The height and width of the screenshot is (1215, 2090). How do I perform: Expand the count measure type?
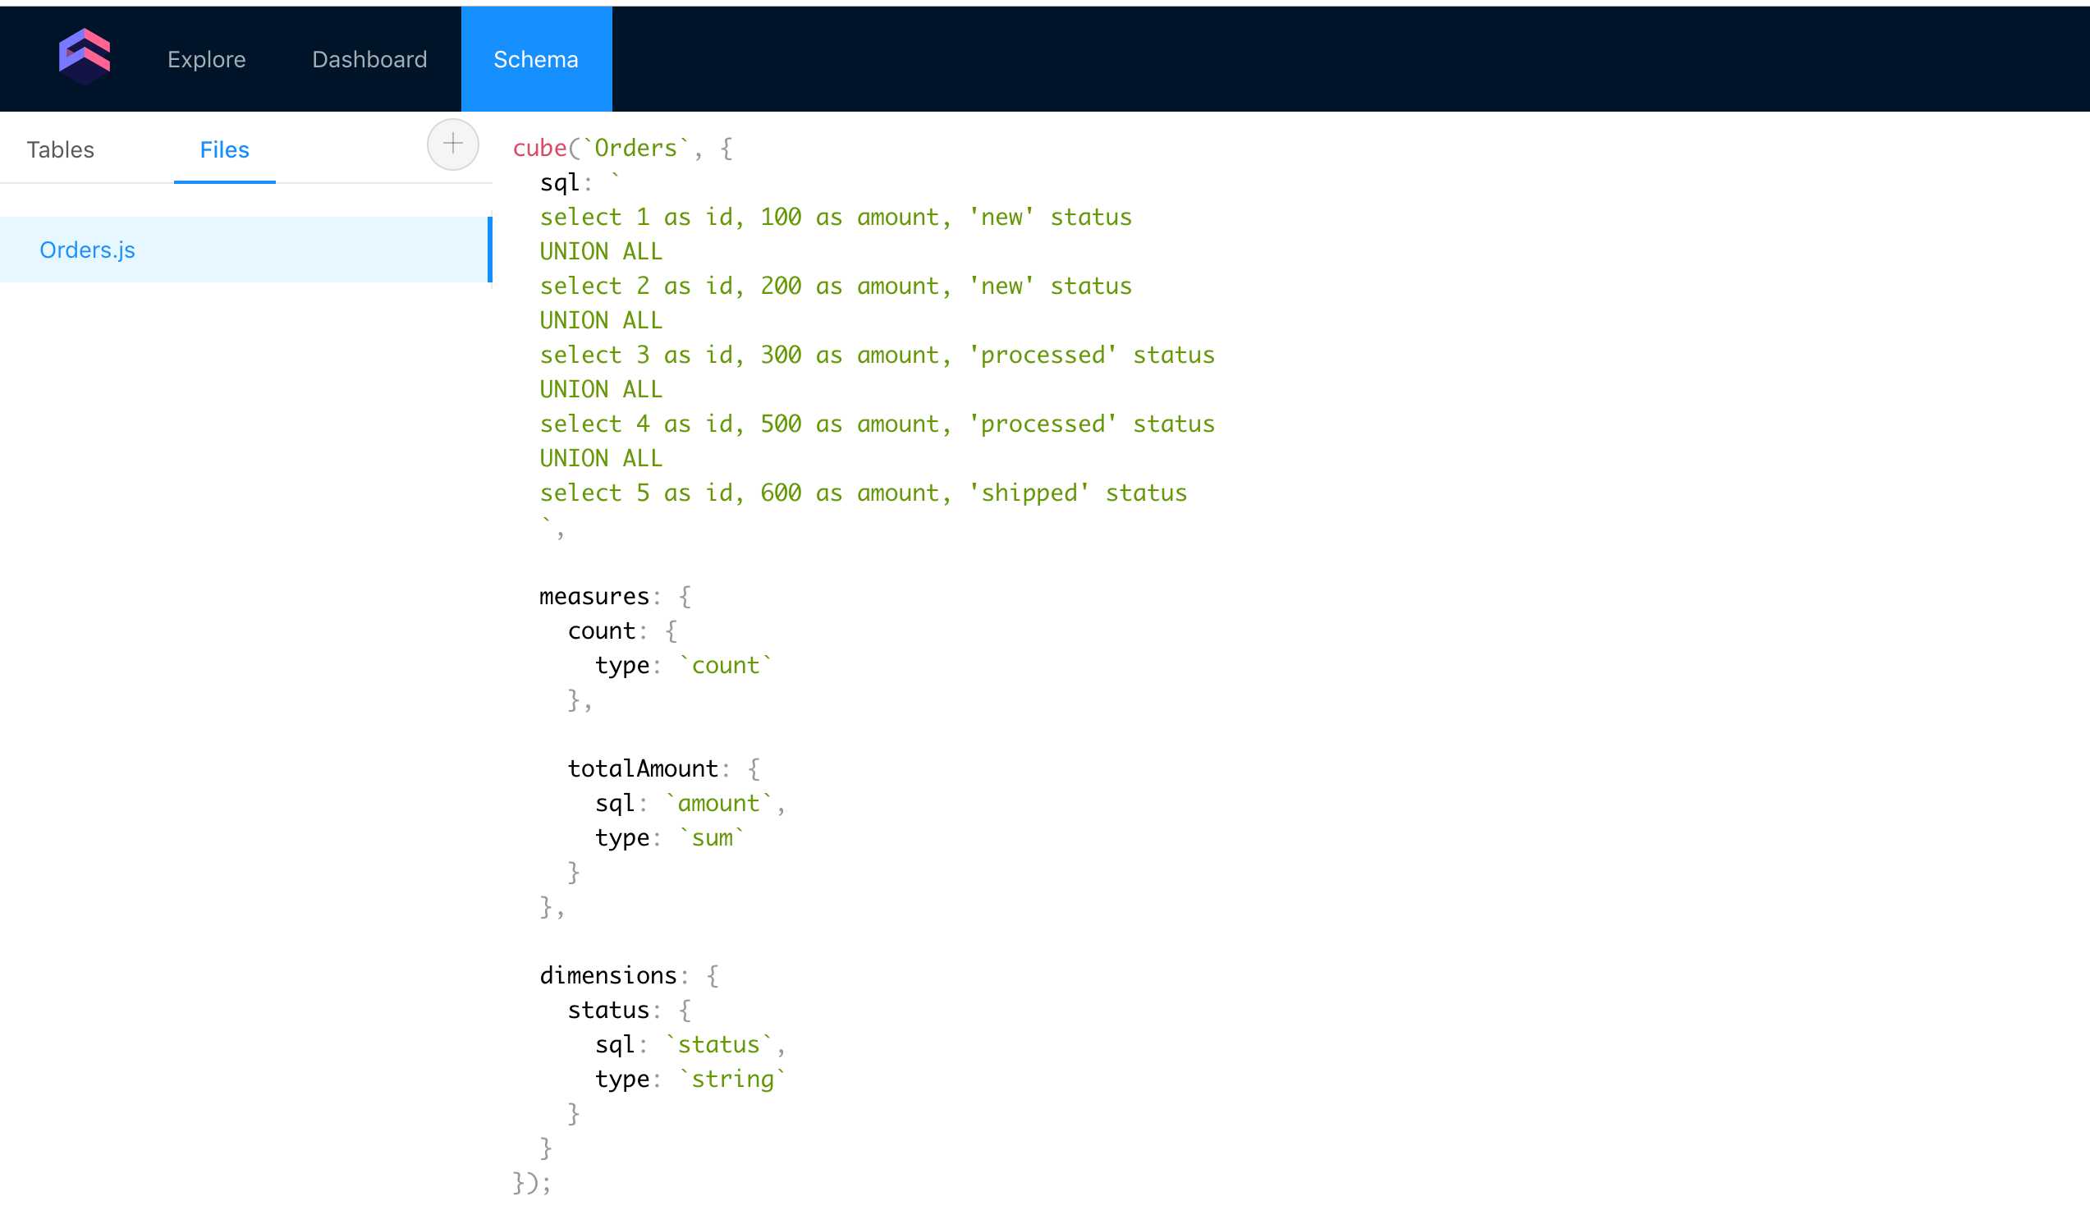(x=725, y=664)
